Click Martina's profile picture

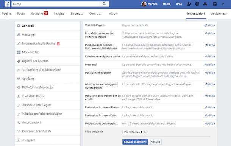tap(144, 4)
